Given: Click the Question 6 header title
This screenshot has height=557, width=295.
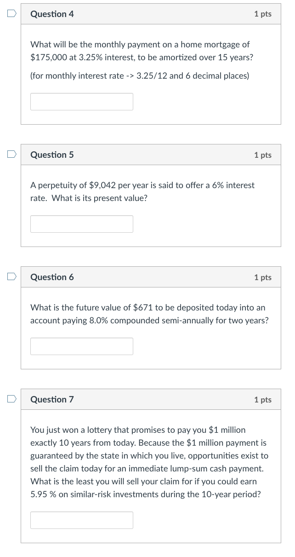Looking at the screenshot, I should [52, 277].
